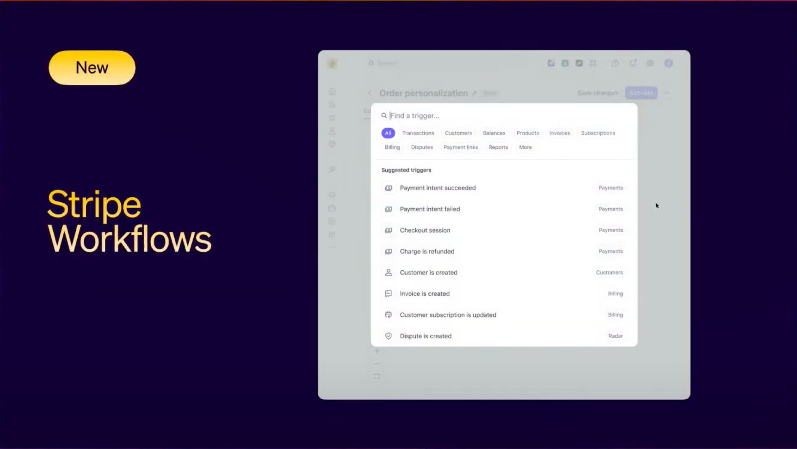Filter triggers by Transactions
Viewport: 797px width, 449px height.
(x=418, y=133)
